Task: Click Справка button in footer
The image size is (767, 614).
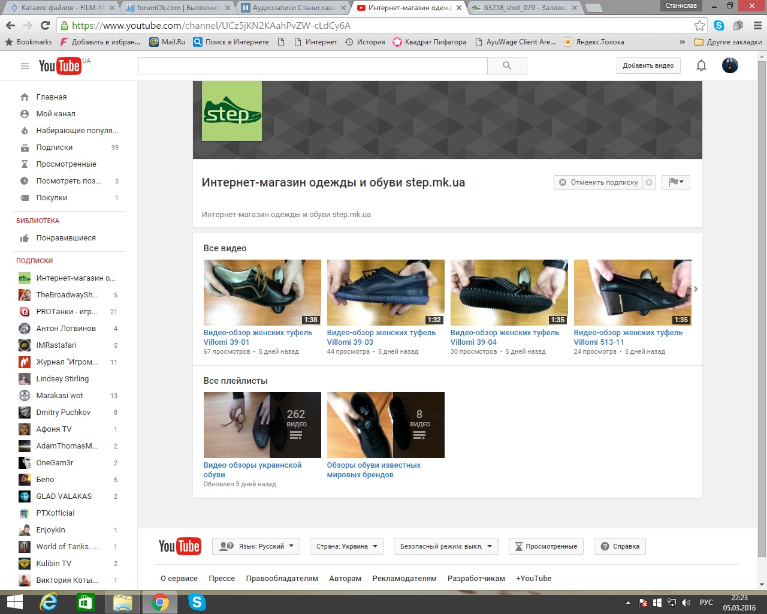Action: (620, 546)
